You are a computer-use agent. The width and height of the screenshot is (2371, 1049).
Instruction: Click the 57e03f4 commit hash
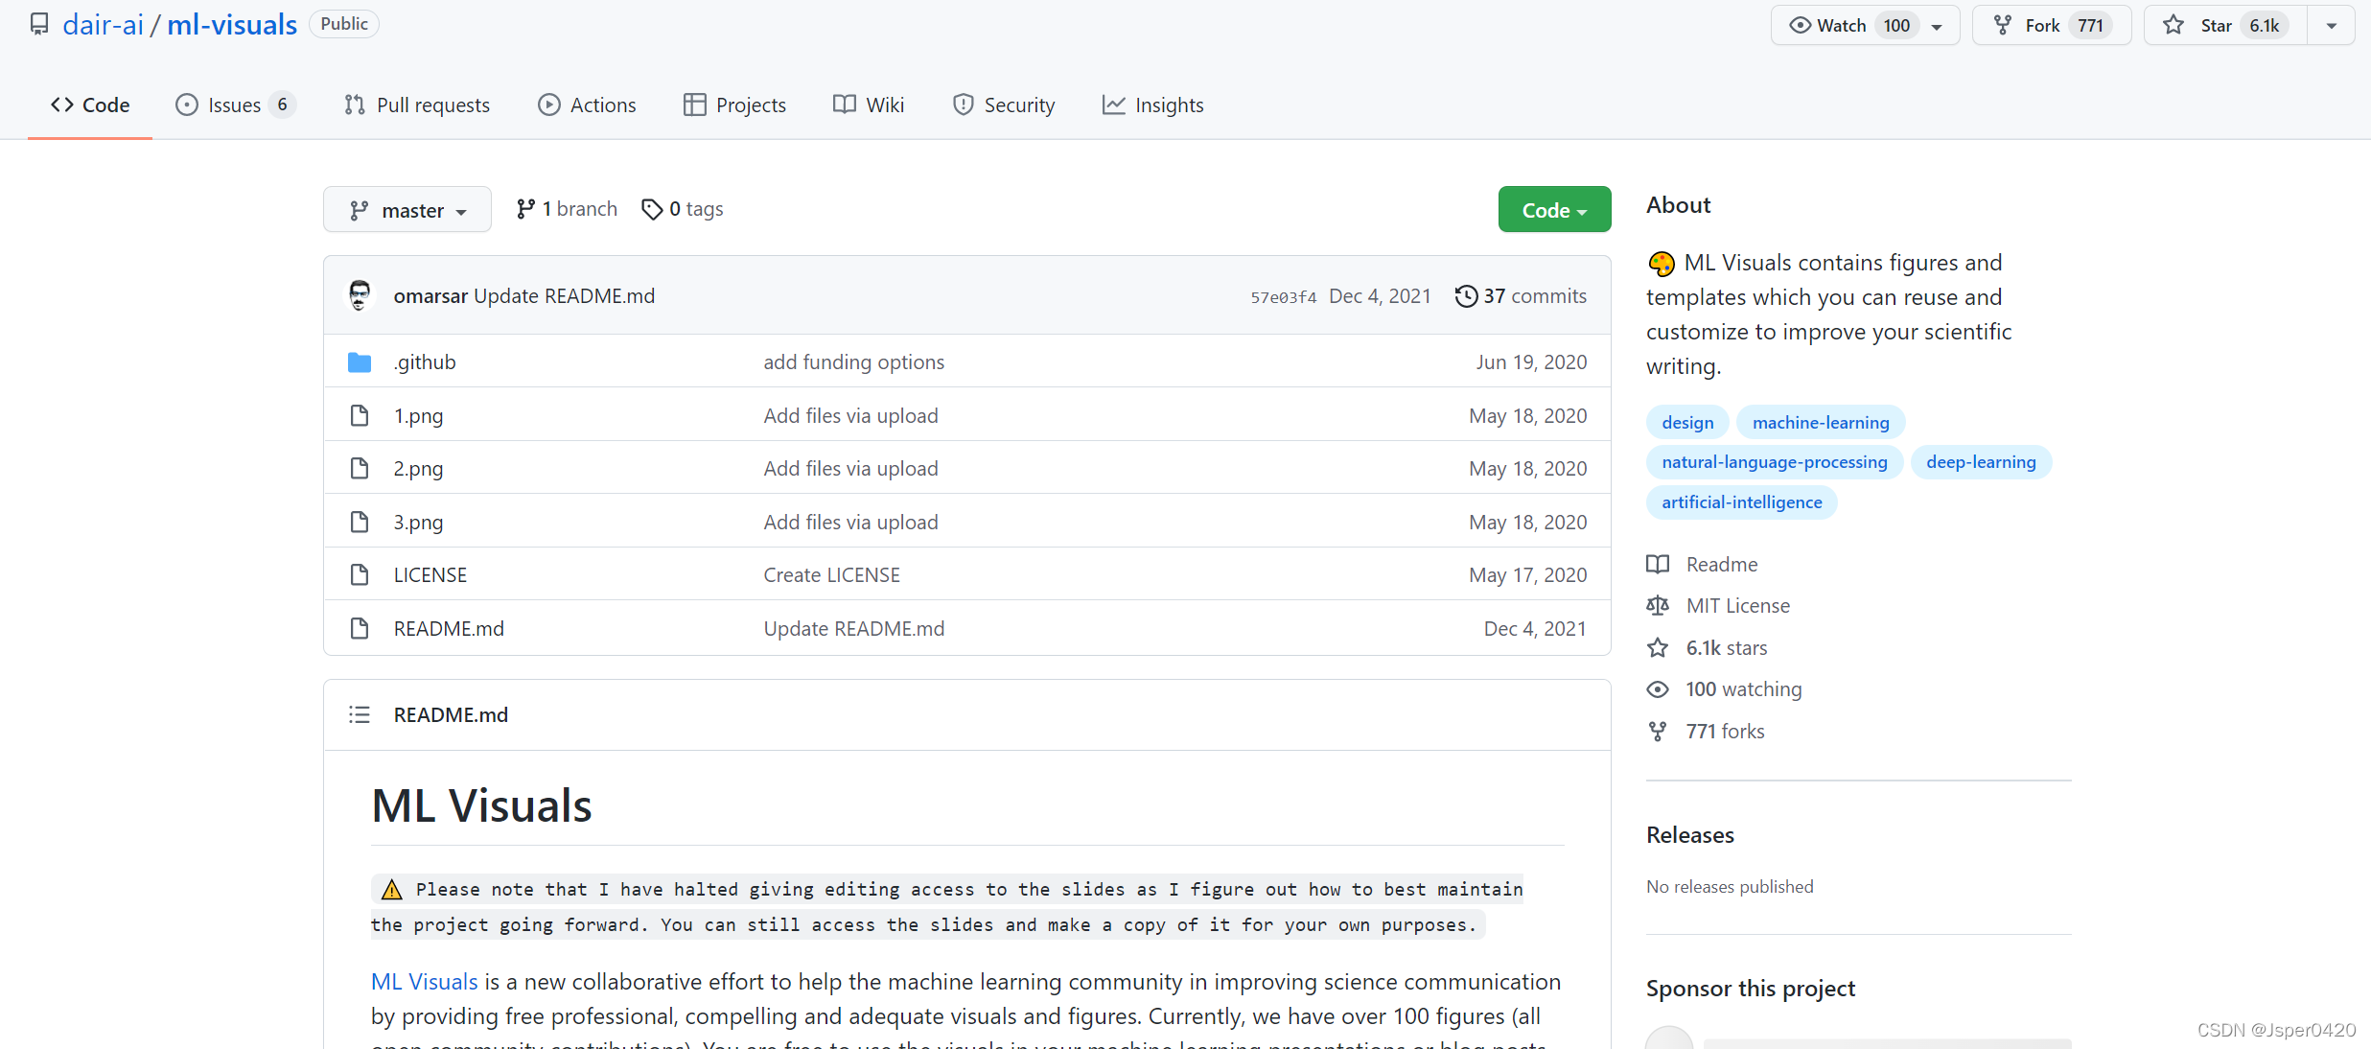[1283, 297]
